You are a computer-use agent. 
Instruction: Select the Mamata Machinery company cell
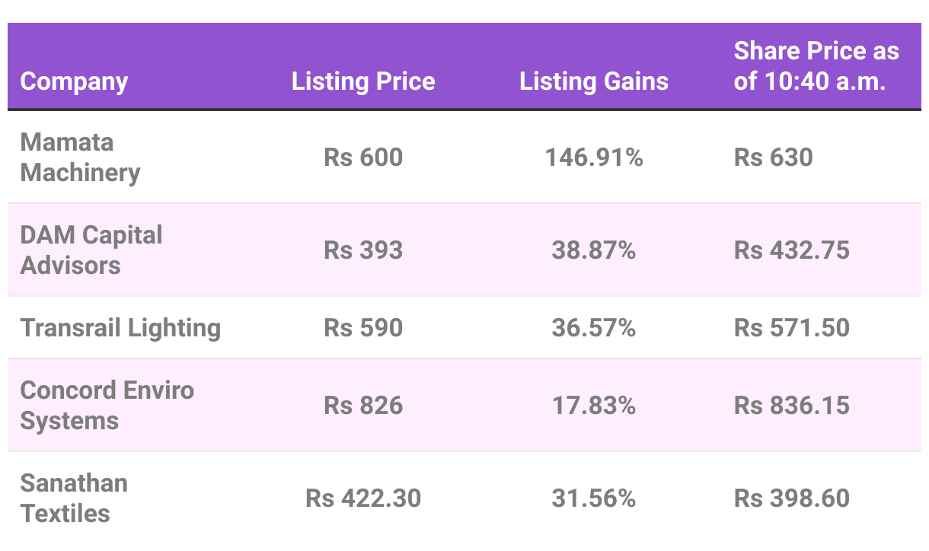click(80, 157)
